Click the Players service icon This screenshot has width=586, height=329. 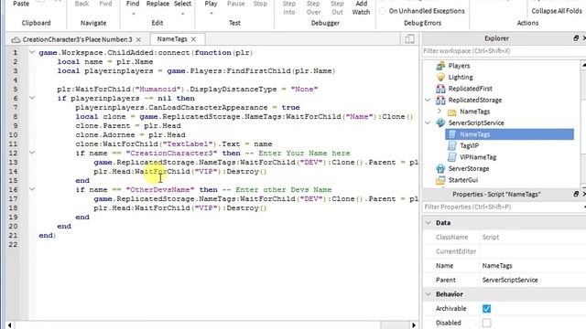pos(440,66)
